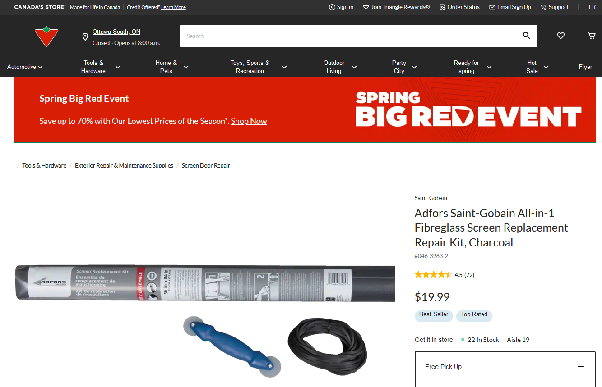
Task: Click the Support phone icon link
Action: [x=544, y=7]
